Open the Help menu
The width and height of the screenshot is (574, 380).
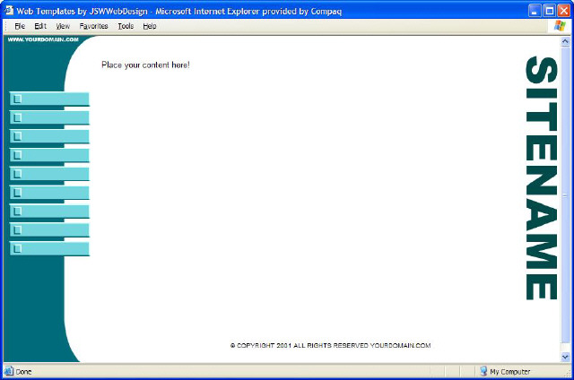pyautogui.click(x=150, y=26)
